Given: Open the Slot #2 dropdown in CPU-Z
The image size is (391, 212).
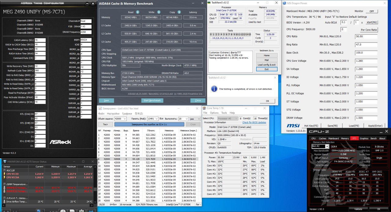Looking at the screenshot, I should [327, 146].
